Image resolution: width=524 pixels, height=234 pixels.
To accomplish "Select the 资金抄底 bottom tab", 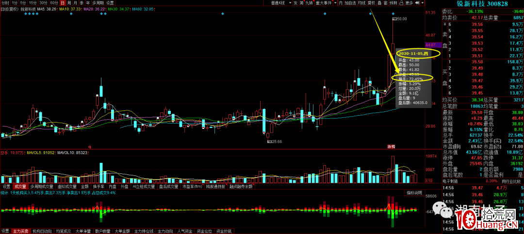I will tap(224, 231).
